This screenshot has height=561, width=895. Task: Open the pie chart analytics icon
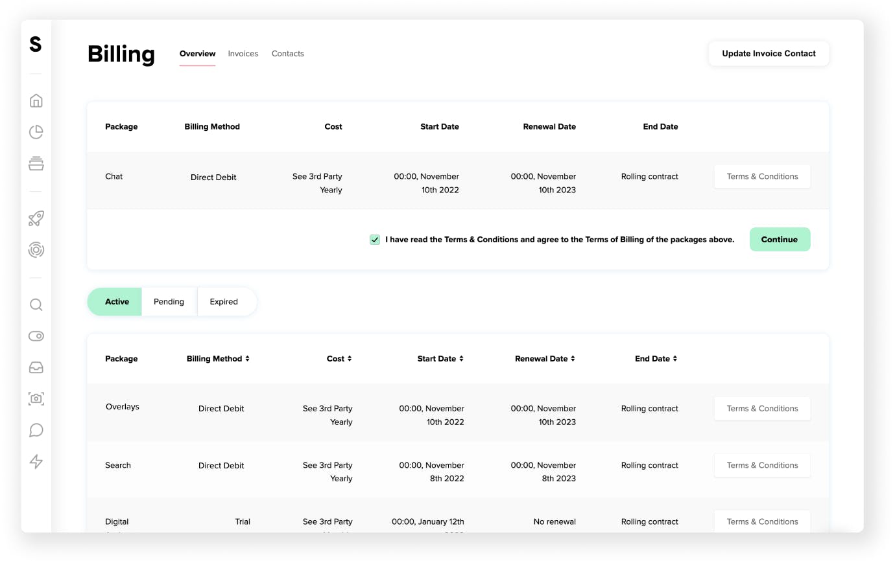(x=36, y=132)
